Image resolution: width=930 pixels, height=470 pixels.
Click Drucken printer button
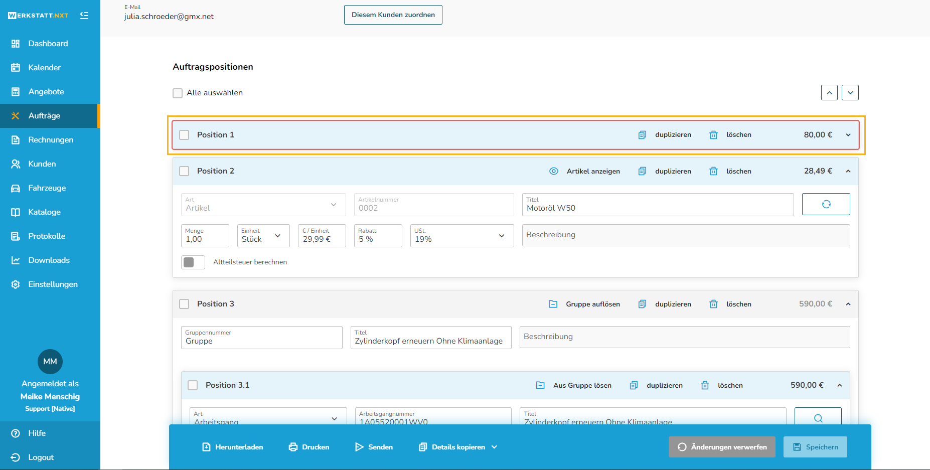[x=309, y=447]
